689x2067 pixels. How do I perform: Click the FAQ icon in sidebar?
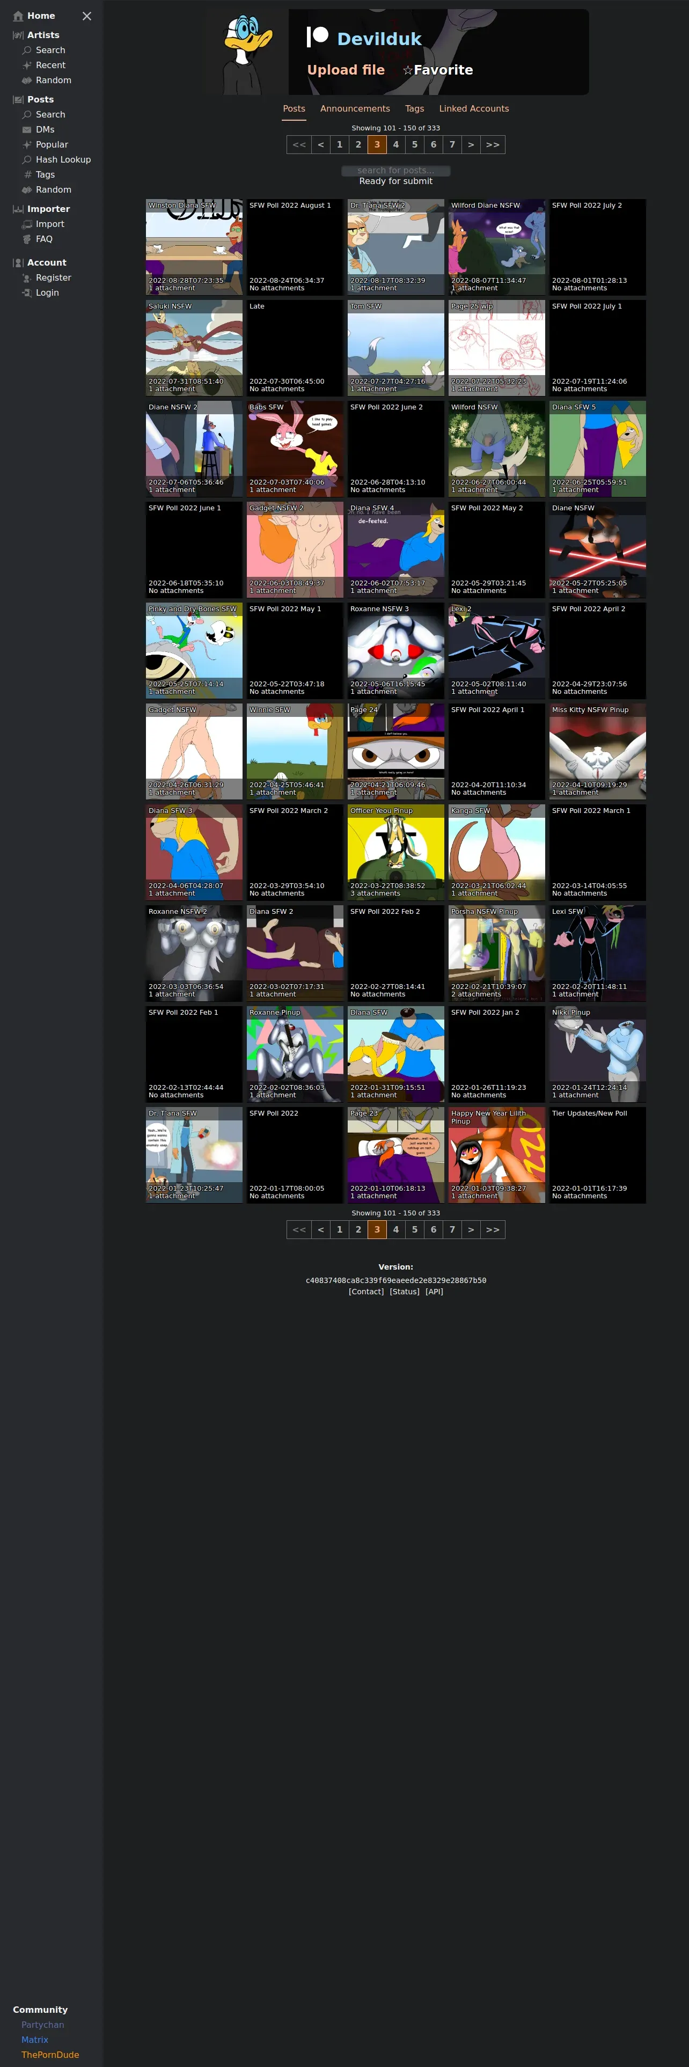coord(27,239)
